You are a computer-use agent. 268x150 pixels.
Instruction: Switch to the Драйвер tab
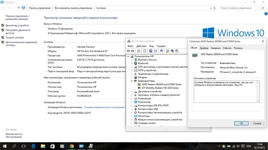pos(204,48)
